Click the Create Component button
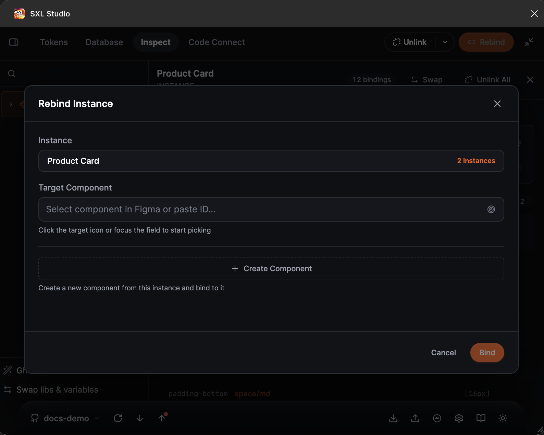The height and width of the screenshot is (435, 544). pos(271,268)
